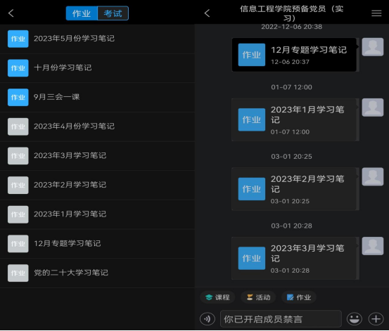
Task: Open 党的二十大学习笔记 list item
Action: click(97, 273)
